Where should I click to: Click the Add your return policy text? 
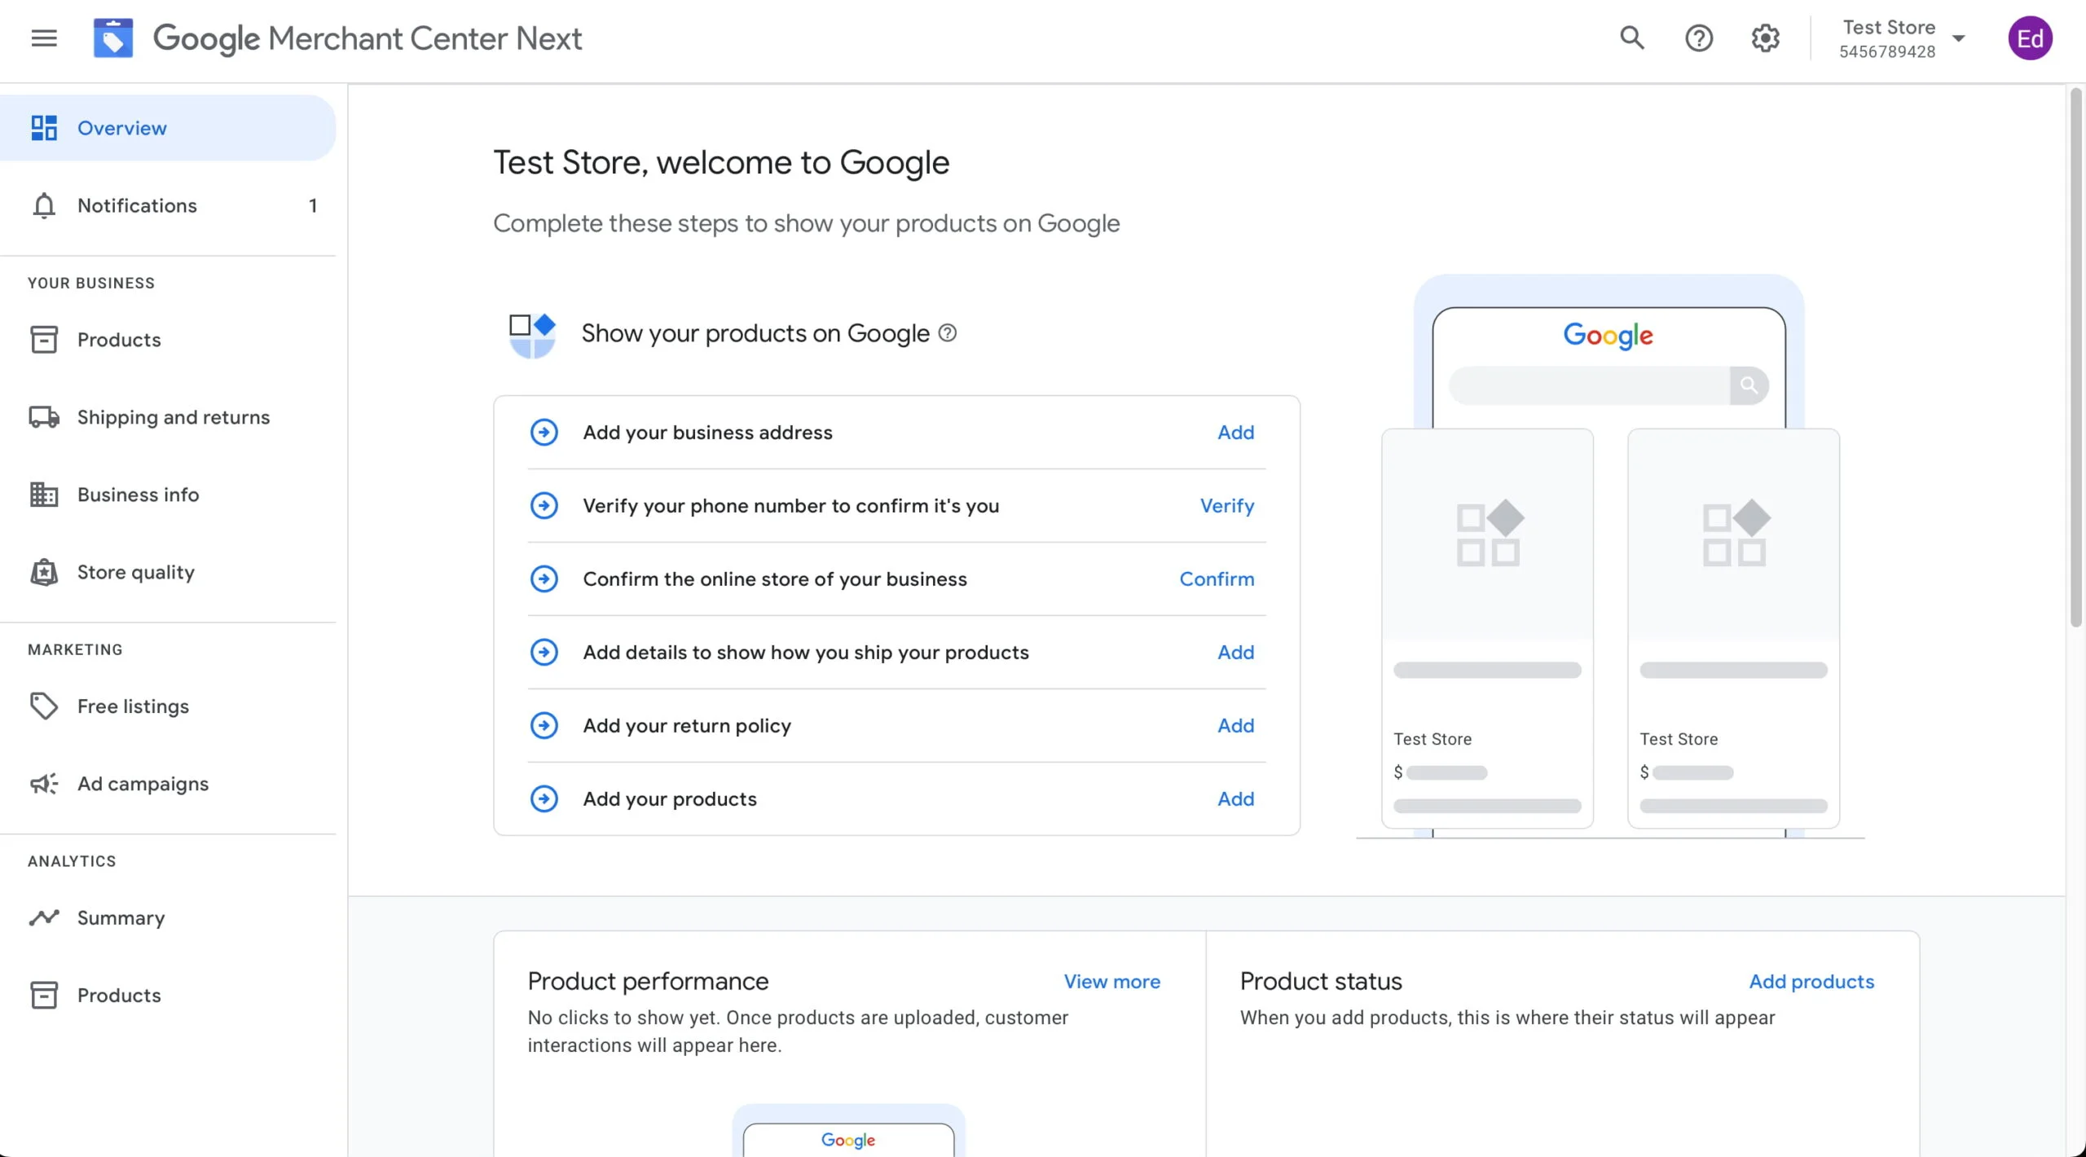point(687,726)
